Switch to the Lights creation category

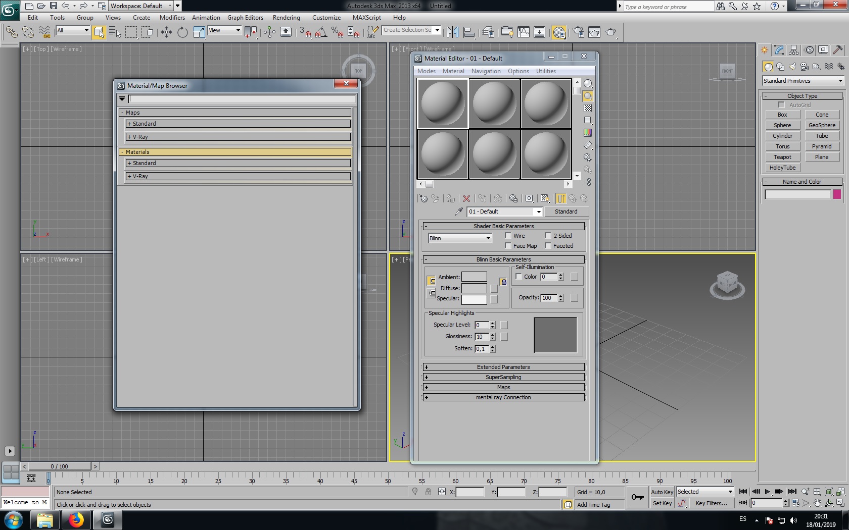click(792, 67)
